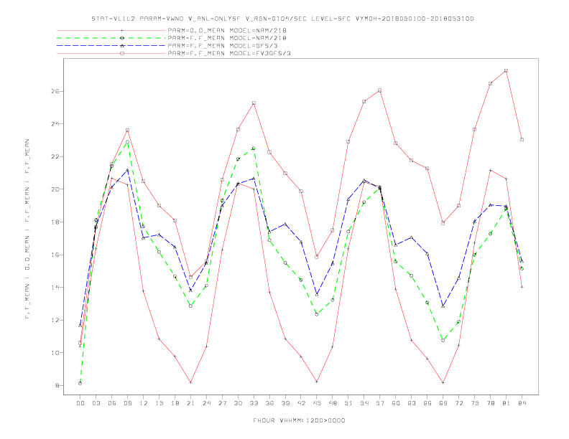Viewport: 569px width, 439px height.
Task: Click x-axis tick label 30
Action: tap(238, 403)
